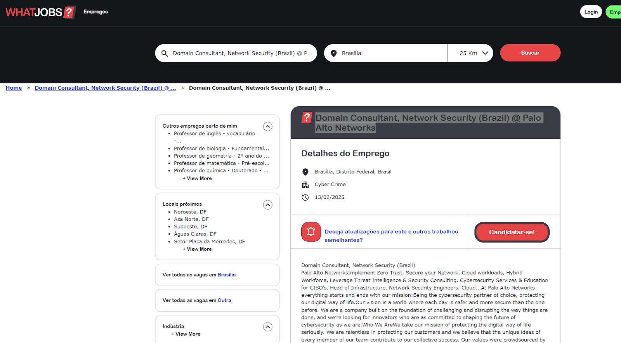Open the 25 Km radius dropdown
This screenshot has width=621, height=343.
470,53
